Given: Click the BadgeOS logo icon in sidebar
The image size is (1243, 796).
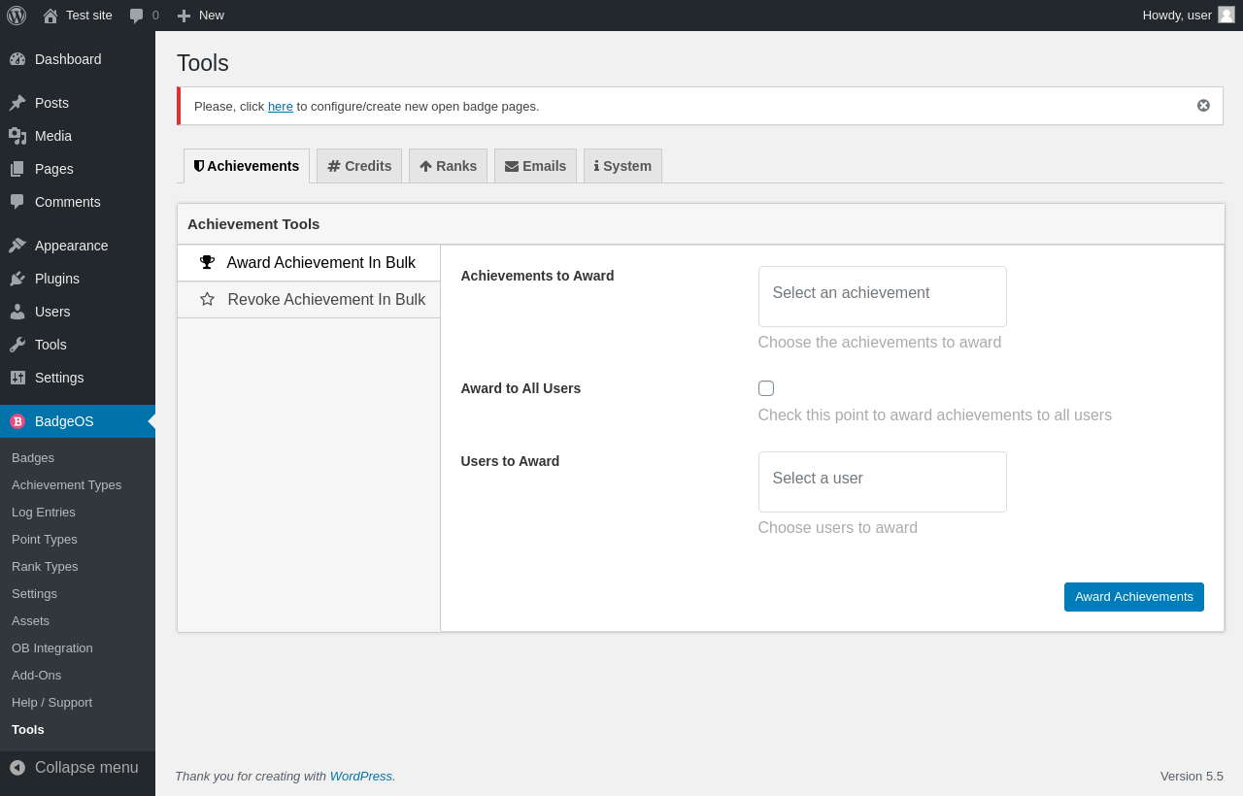Looking at the screenshot, I should [17, 421].
